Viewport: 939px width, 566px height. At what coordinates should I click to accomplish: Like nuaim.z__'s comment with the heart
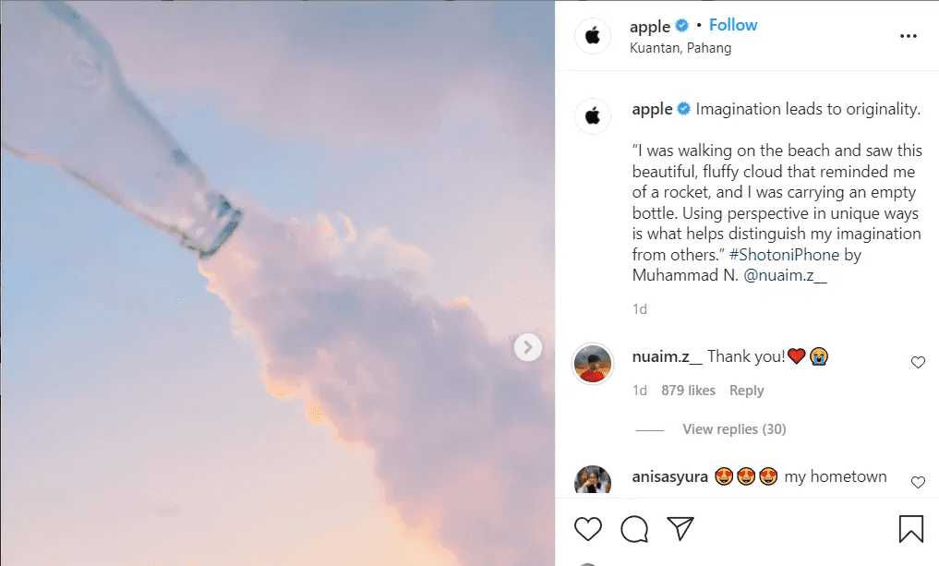(x=918, y=362)
